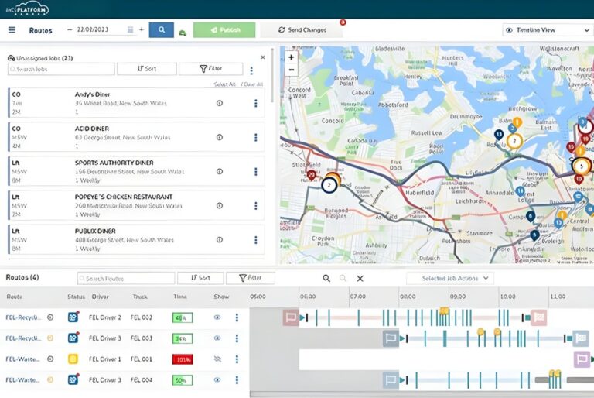Screen dimensions: 594x398
Task: Click the Select All link
Action: 224,84
